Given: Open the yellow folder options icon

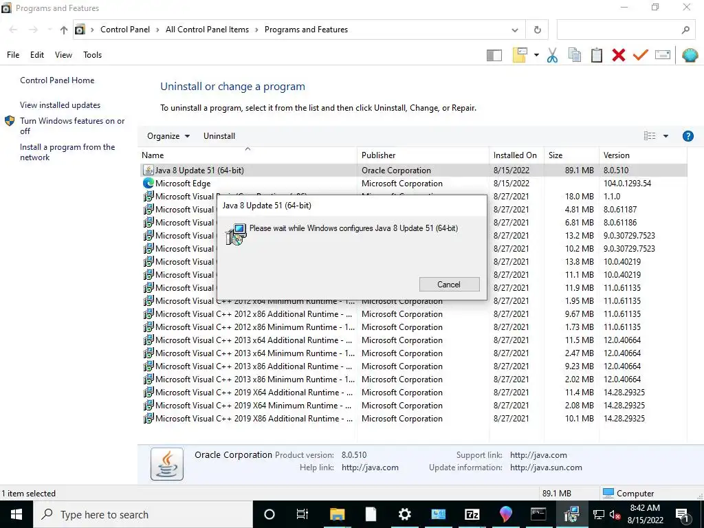Looking at the screenshot, I should pyautogui.click(x=520, y=55).
